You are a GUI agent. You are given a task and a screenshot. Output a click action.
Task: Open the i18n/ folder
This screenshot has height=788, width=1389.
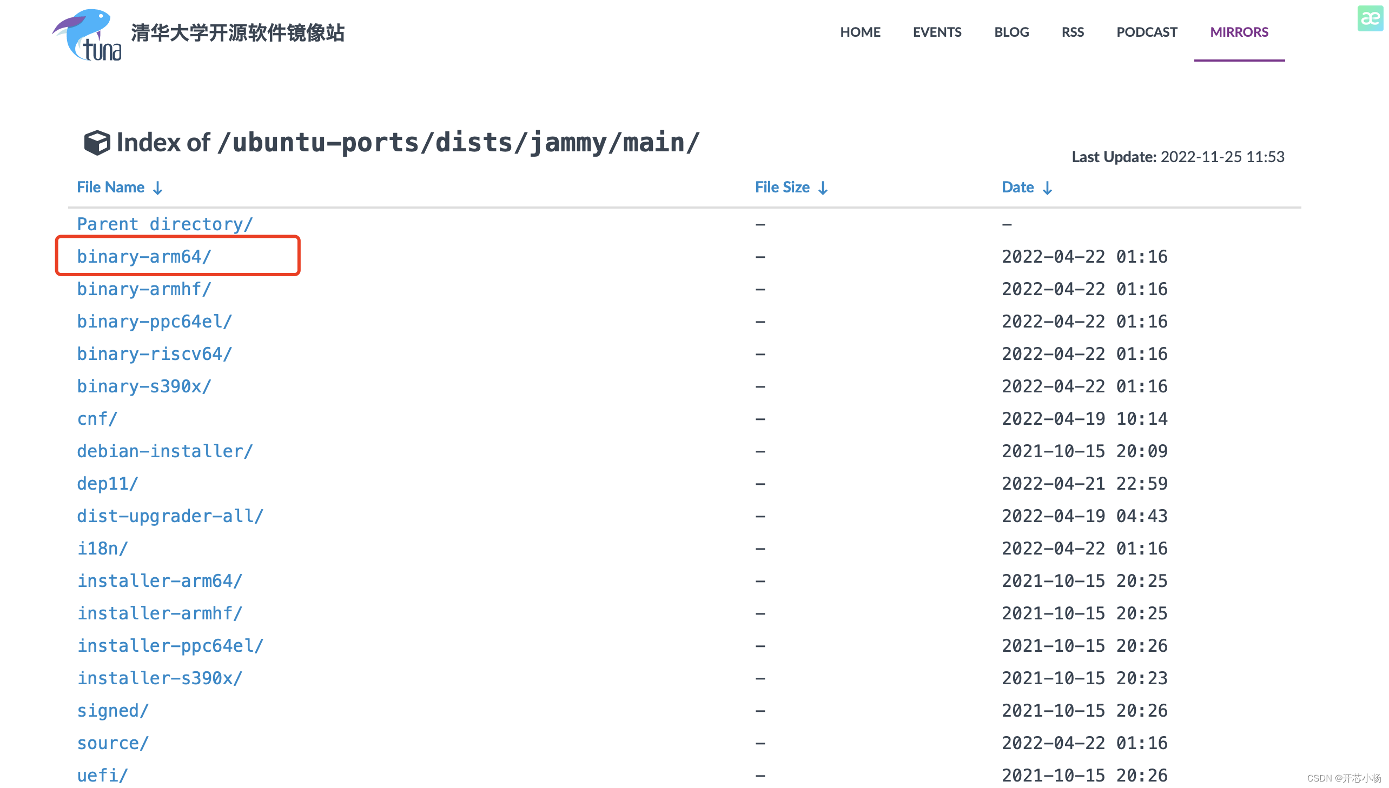coord(102,549)
